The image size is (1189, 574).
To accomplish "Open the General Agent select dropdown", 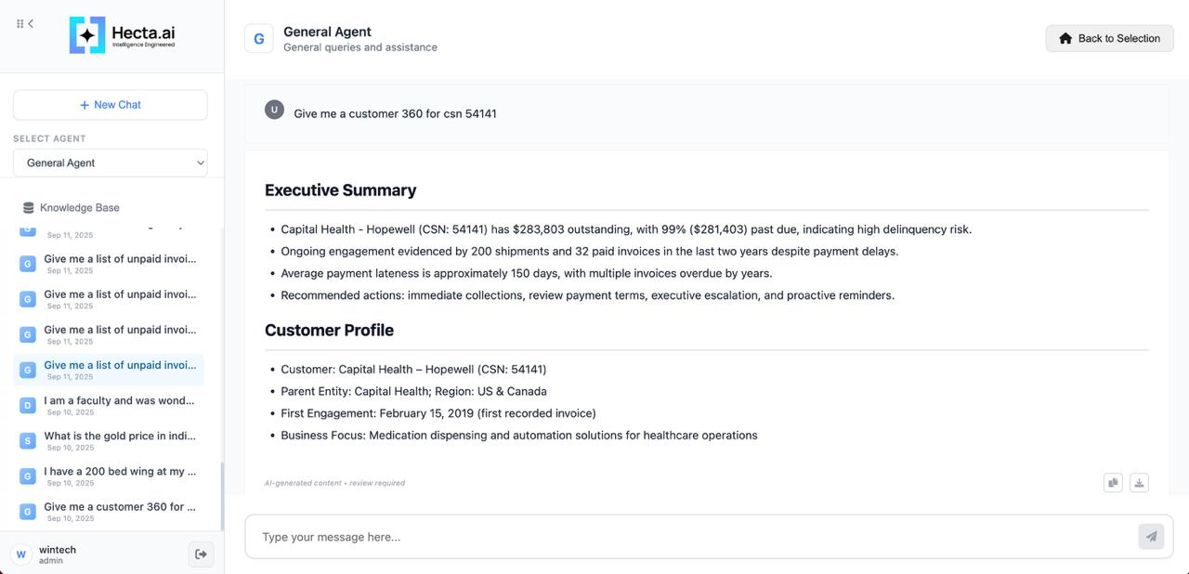I will 110,163.
